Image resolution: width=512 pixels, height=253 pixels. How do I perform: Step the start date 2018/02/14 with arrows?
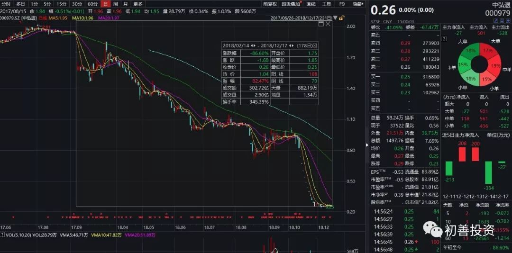tap(253, 46)
